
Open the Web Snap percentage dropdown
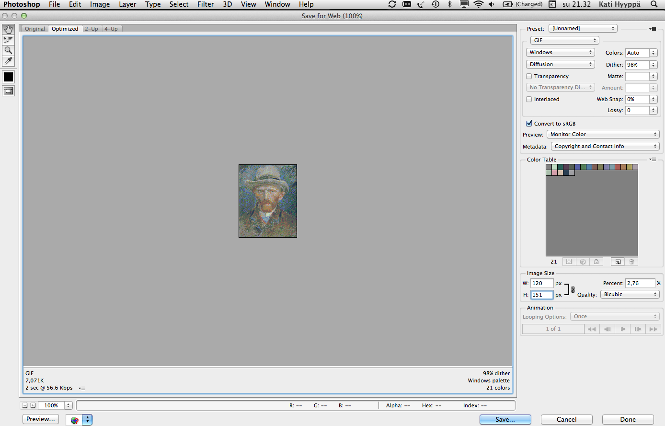tap(653, 99)
